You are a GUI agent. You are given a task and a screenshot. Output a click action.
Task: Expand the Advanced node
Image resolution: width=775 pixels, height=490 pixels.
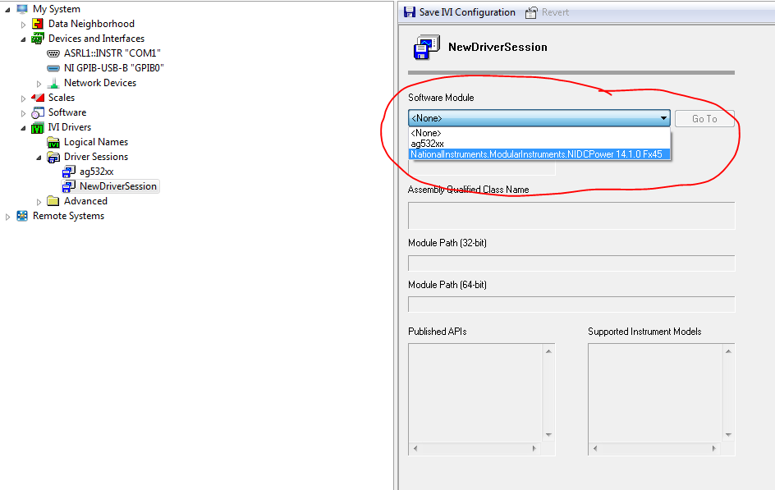click(39, 202)
